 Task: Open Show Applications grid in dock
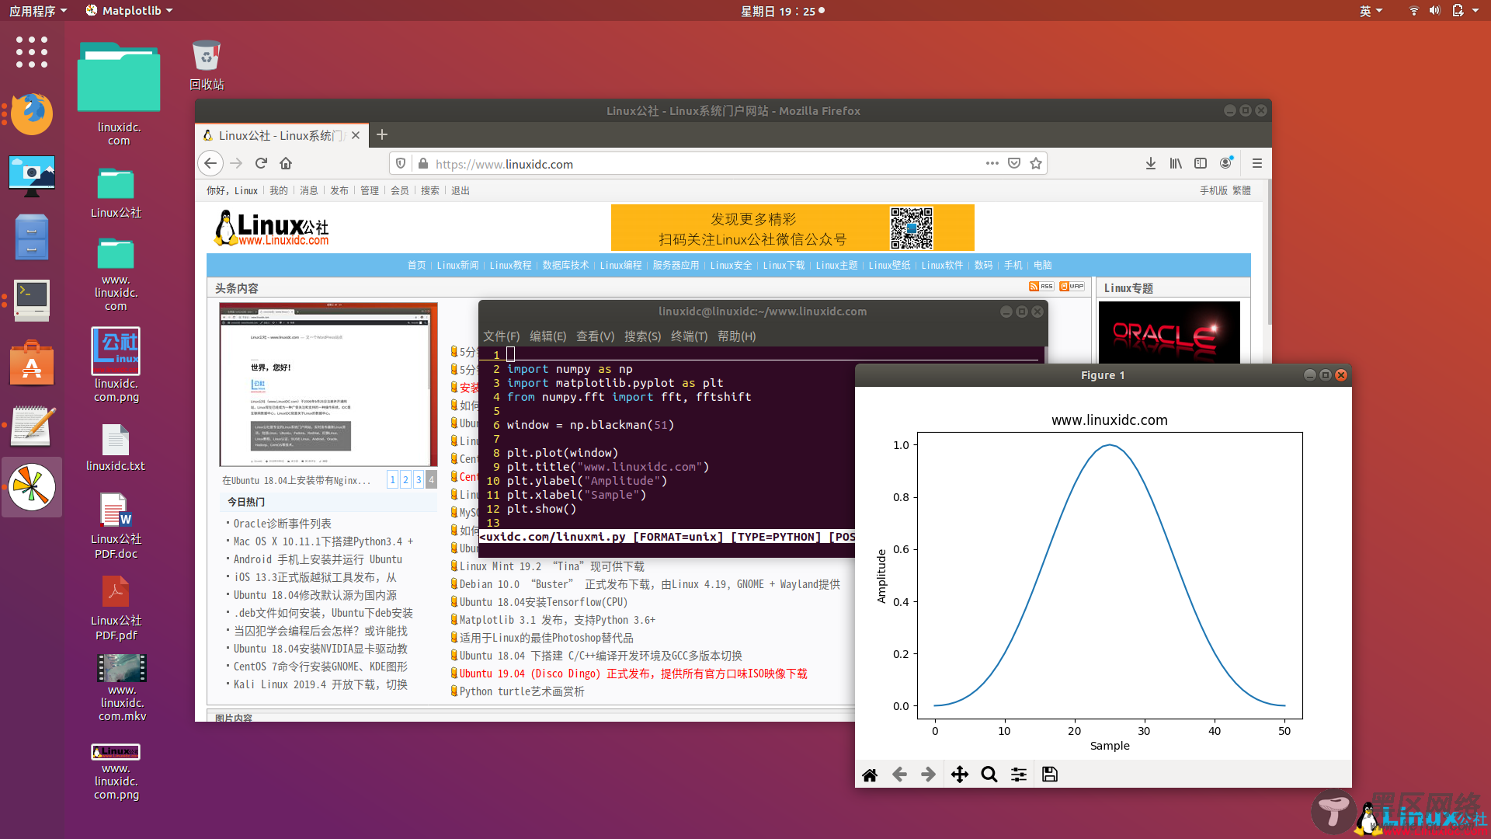32,52
